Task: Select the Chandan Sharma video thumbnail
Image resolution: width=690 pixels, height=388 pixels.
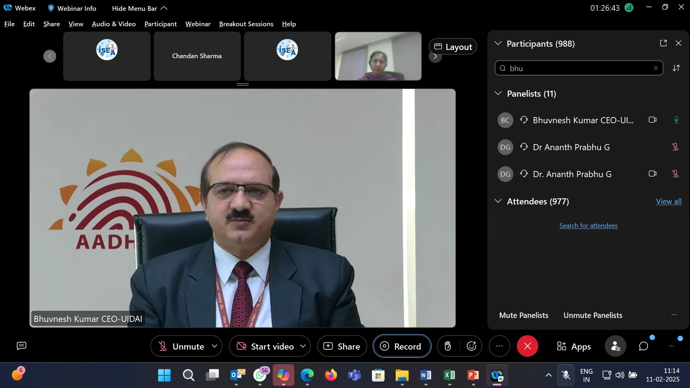Action: tap(197, 56)
